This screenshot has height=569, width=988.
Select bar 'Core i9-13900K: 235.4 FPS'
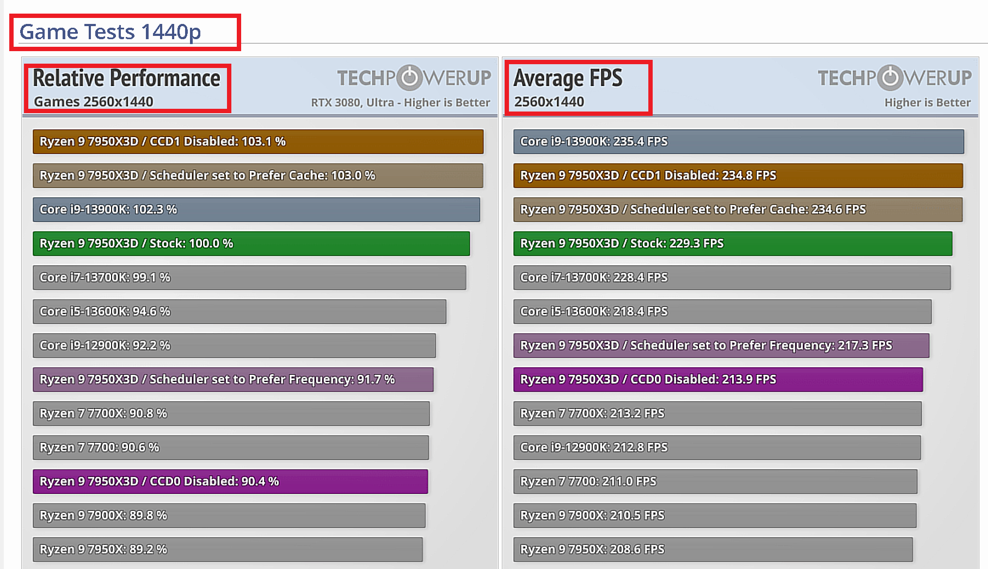click(739, 141)
